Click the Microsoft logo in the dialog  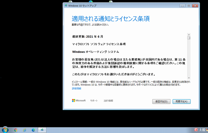point(79,101)
